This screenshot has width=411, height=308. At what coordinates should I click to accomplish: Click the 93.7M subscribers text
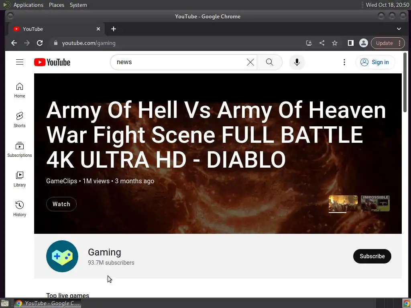(111, 263)
